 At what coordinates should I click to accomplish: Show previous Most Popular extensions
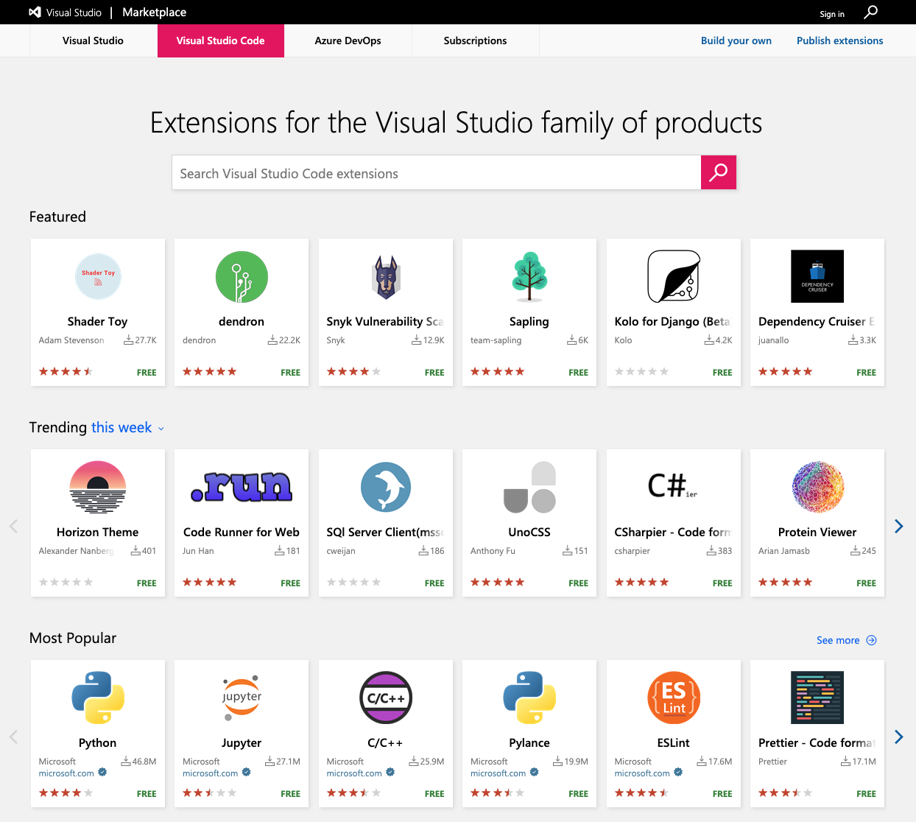(x=13, y=737)
